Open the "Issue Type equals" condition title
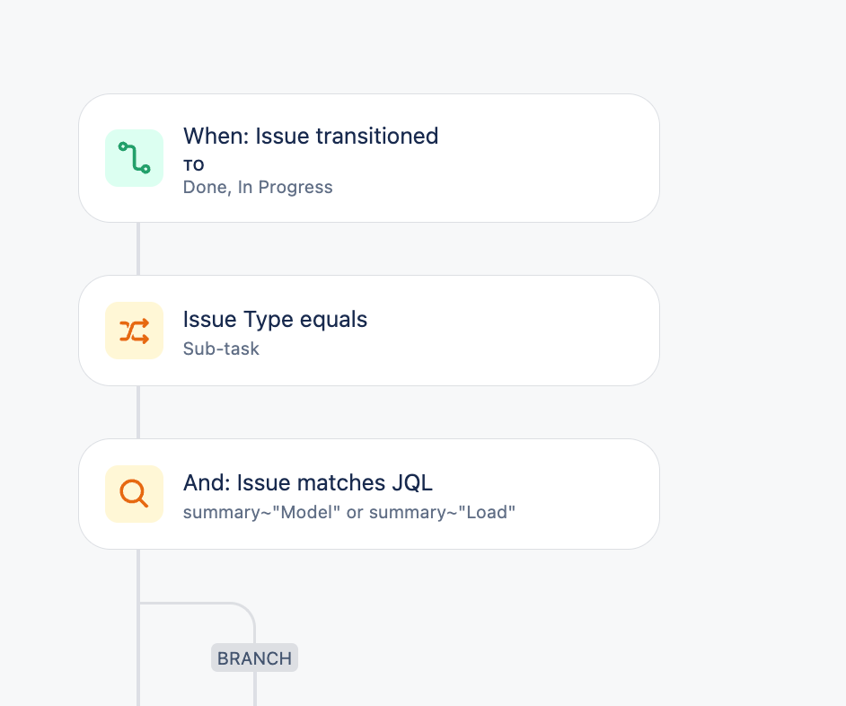 275,320
